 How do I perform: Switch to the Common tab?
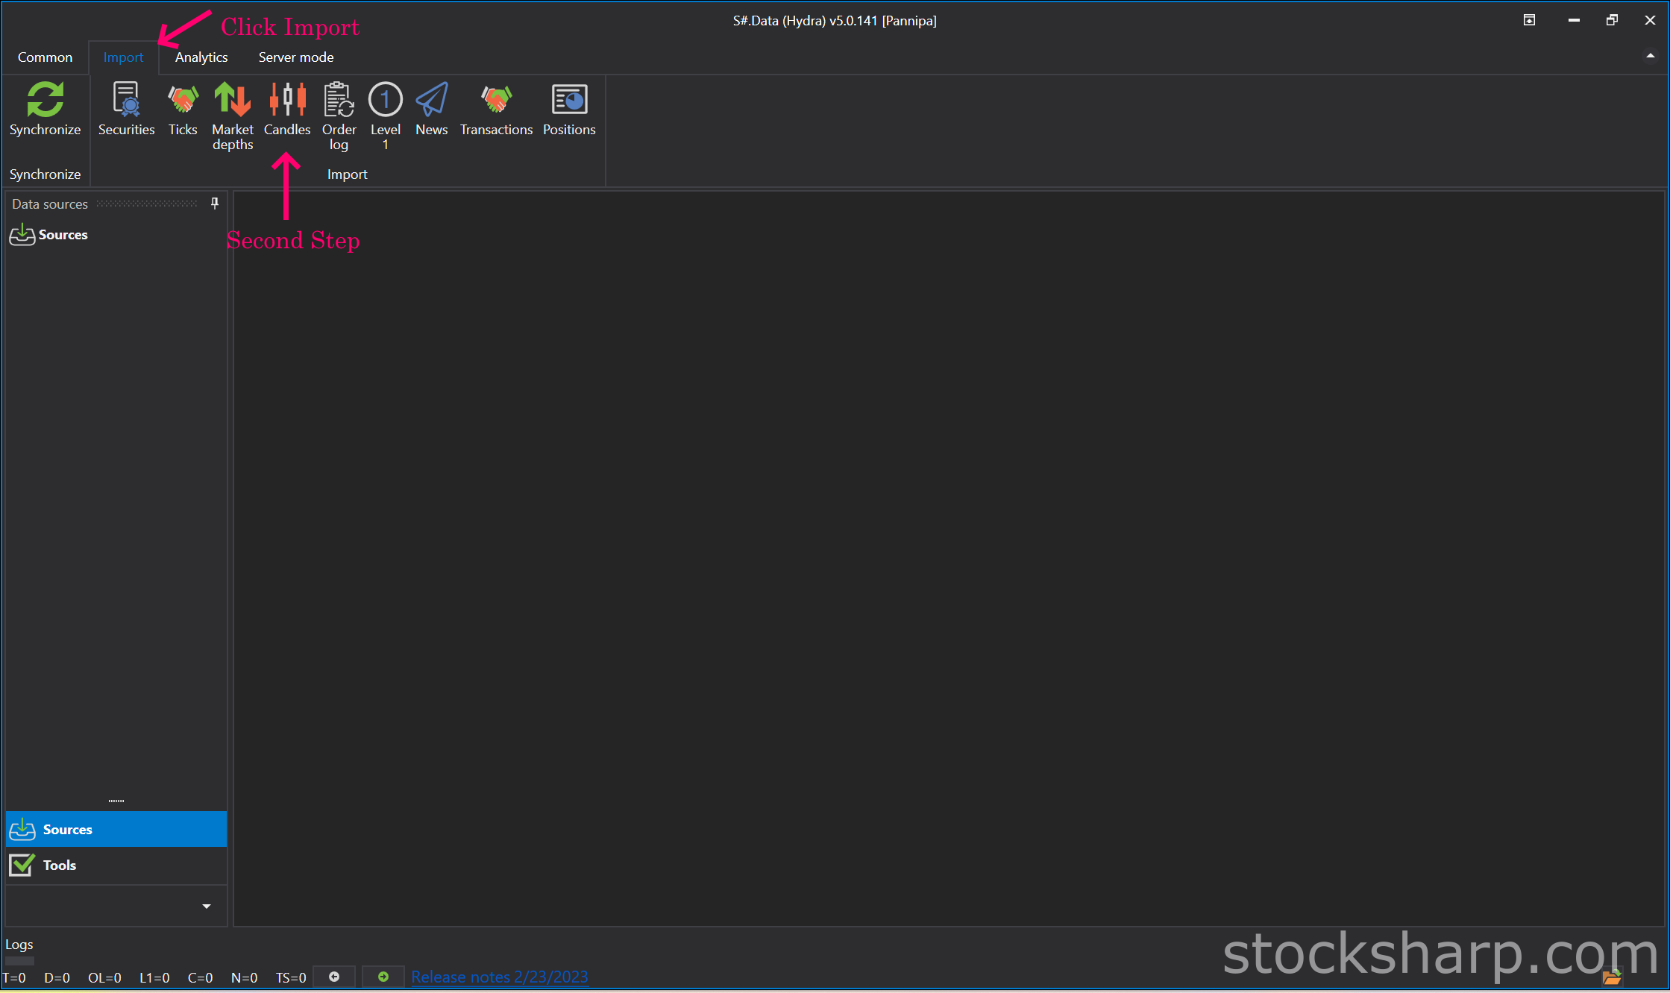click(x=45, y=57)
